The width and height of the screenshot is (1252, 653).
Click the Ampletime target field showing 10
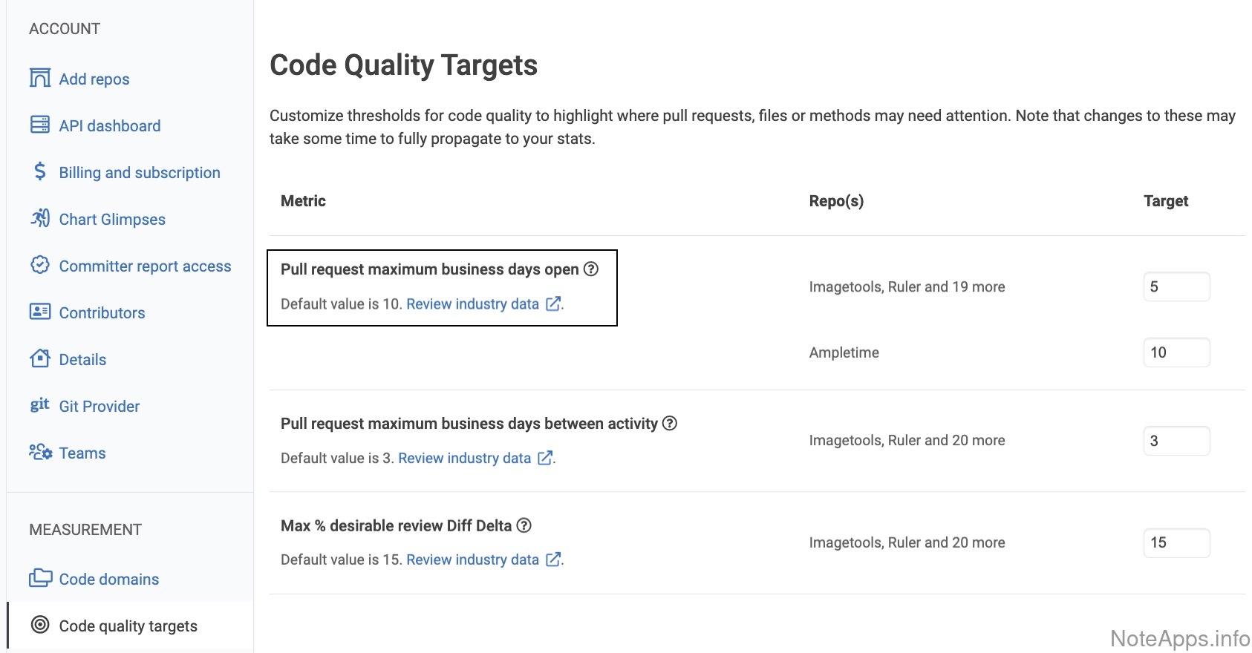coord(1176,352)
